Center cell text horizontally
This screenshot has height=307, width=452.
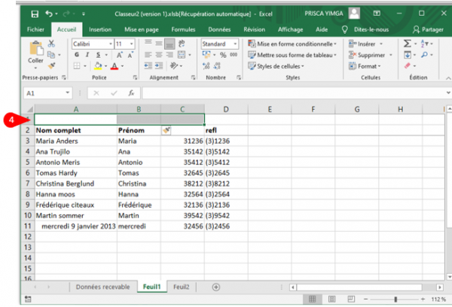coord(159,55)
